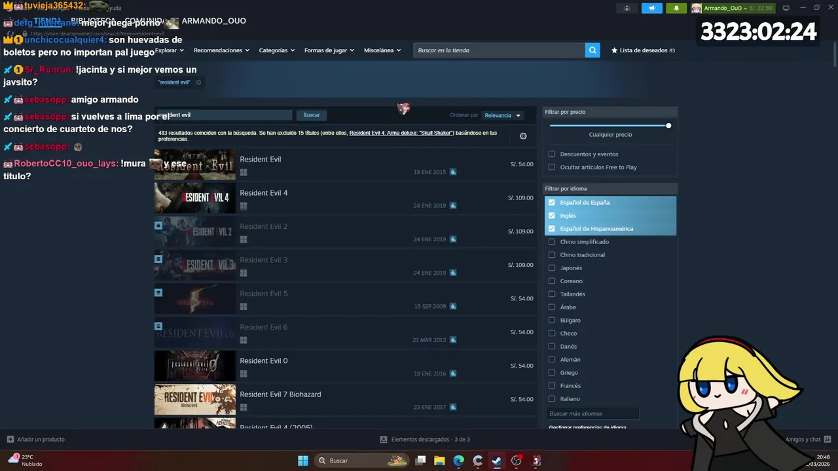Open the friends icon in top bar

pos(627,8)
